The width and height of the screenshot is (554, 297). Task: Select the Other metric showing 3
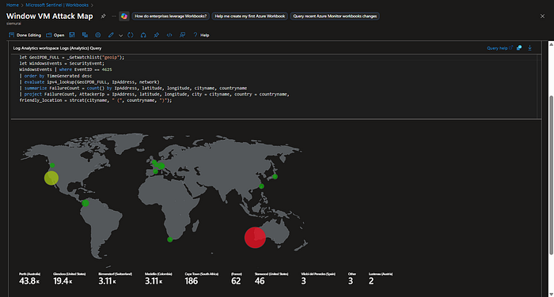click(352, 279)
